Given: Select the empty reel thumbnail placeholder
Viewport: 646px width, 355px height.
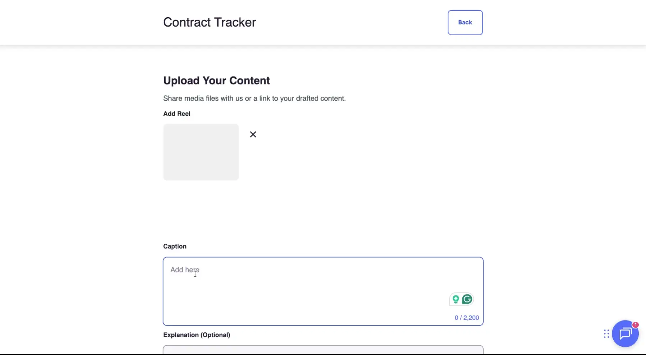Looking at the screenshot, I should (x=200, y=152).
